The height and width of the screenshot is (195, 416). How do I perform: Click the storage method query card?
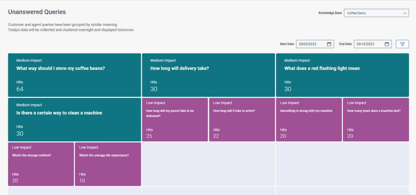click(41, 164)
